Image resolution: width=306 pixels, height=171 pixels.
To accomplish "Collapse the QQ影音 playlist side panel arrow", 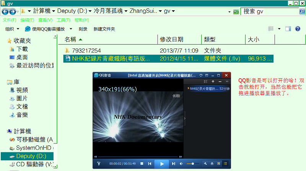I will click(185, 118).
